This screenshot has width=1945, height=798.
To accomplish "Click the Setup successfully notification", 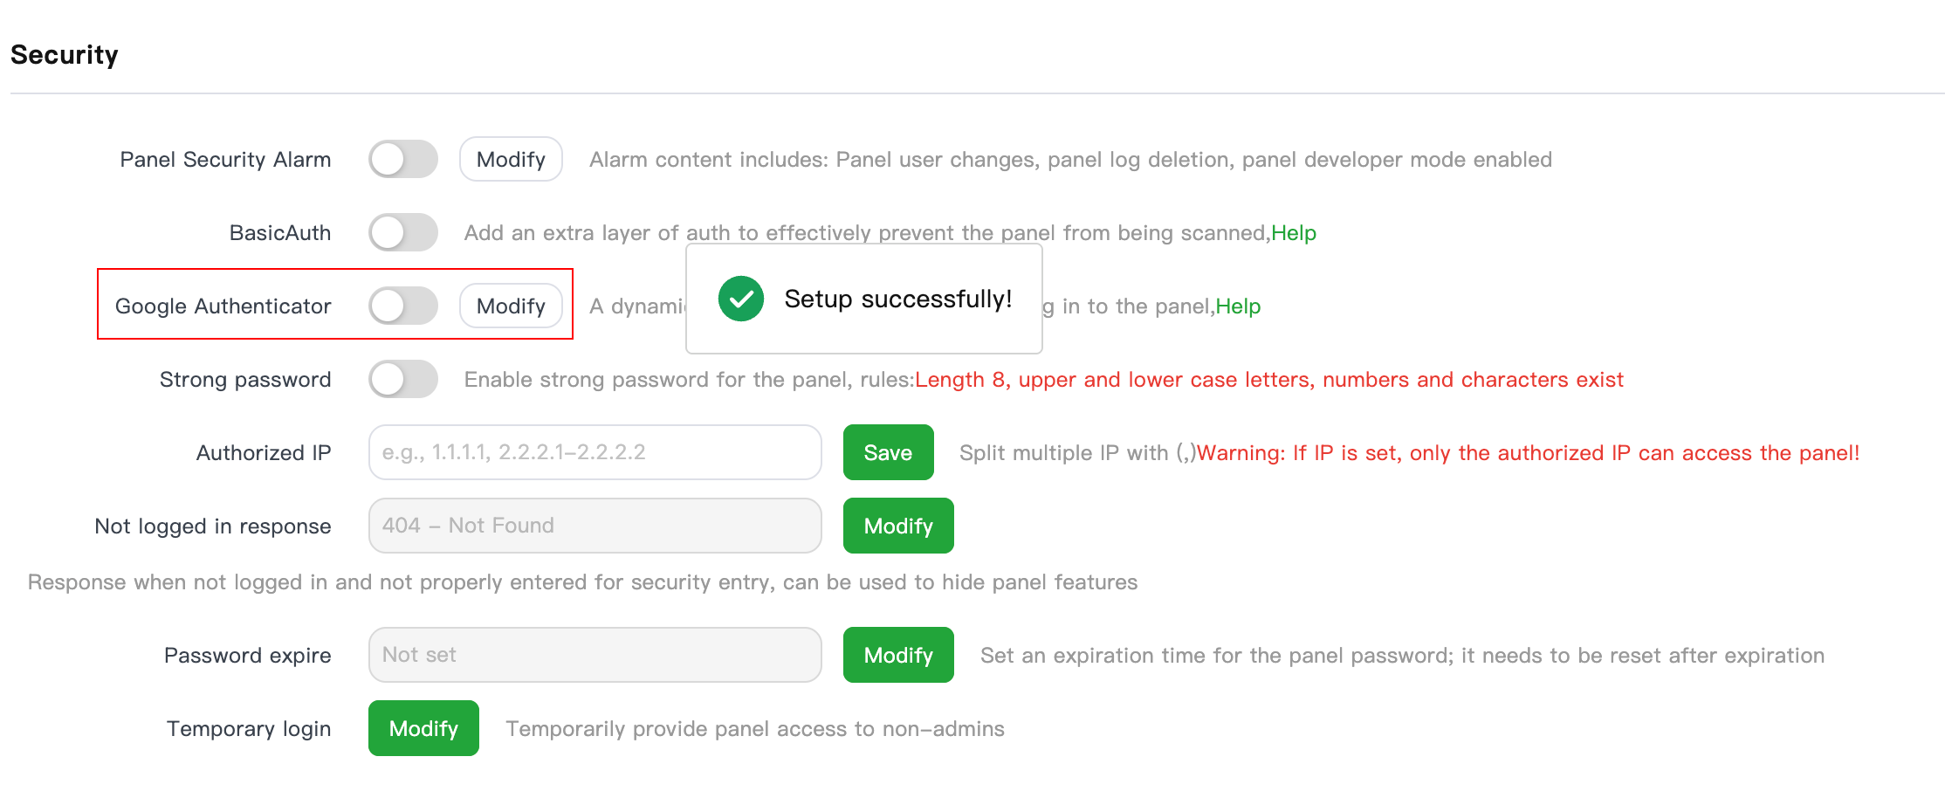I will click(864, 299).
